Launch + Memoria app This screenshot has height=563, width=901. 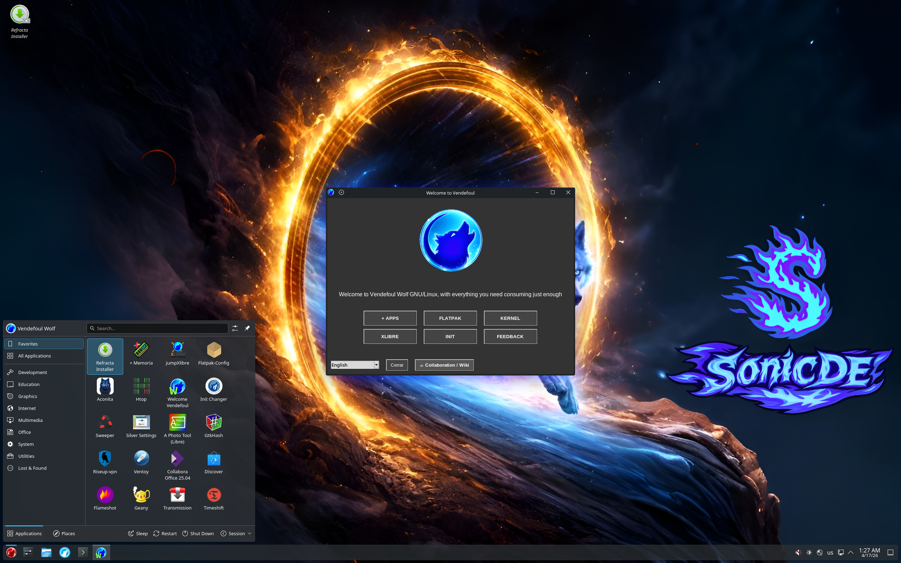click(x=141, y=353)
